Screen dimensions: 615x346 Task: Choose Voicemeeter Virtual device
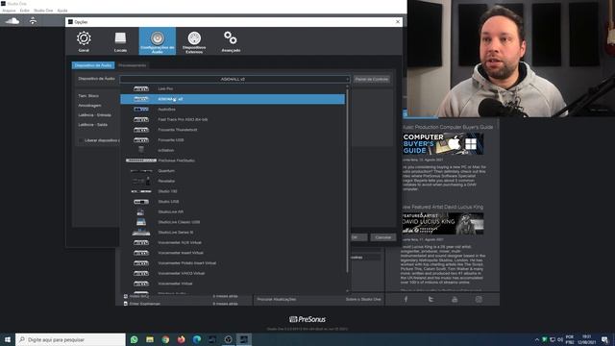coord(233,284)
